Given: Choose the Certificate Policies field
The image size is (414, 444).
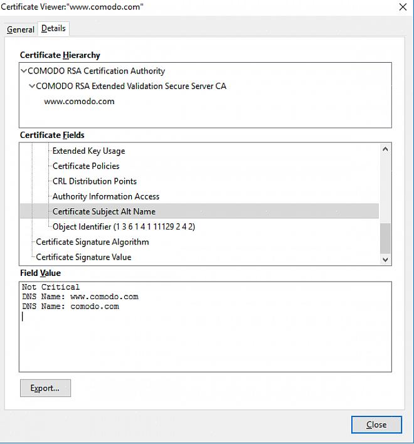Looking at the screenshot, I should pos(86,166).
